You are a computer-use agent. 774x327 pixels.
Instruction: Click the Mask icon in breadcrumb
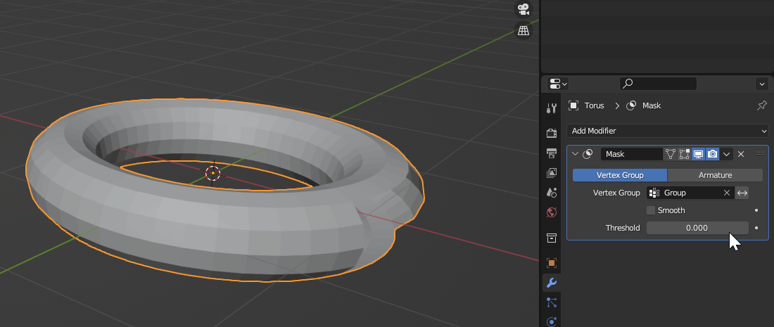(x=631, y=105)
